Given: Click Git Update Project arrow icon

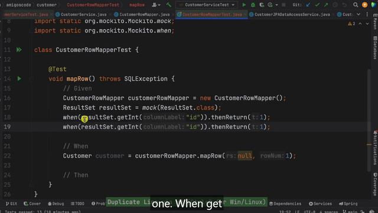Looking at the screenshot, I should 308,5.
